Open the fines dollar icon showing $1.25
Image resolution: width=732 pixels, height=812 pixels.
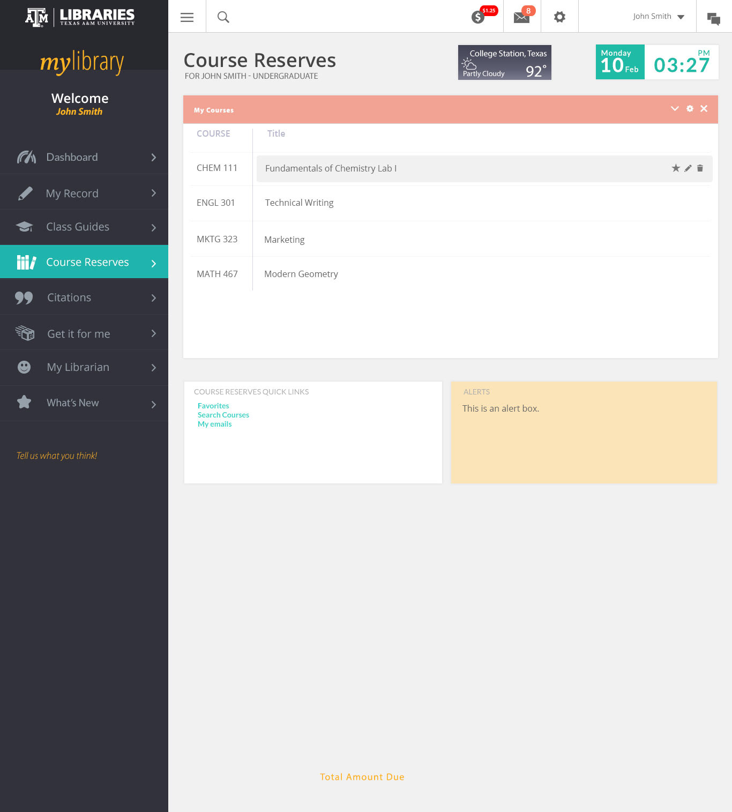pyautogui.click(x=478, y=17)
